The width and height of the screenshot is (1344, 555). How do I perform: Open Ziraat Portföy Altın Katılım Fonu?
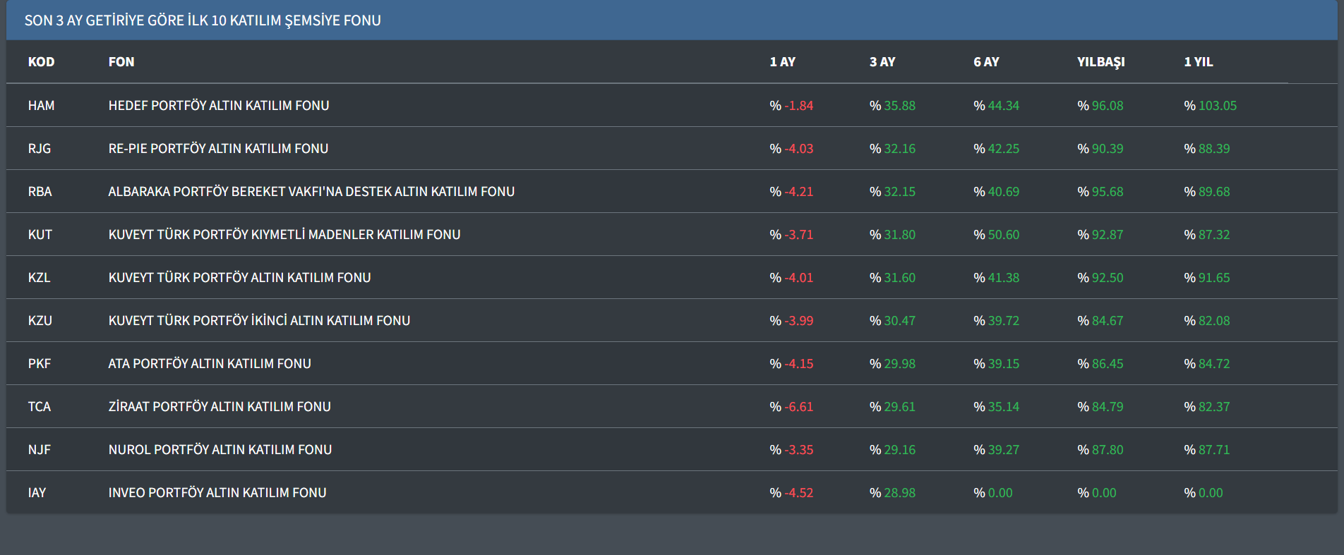(x=220, y=407)
